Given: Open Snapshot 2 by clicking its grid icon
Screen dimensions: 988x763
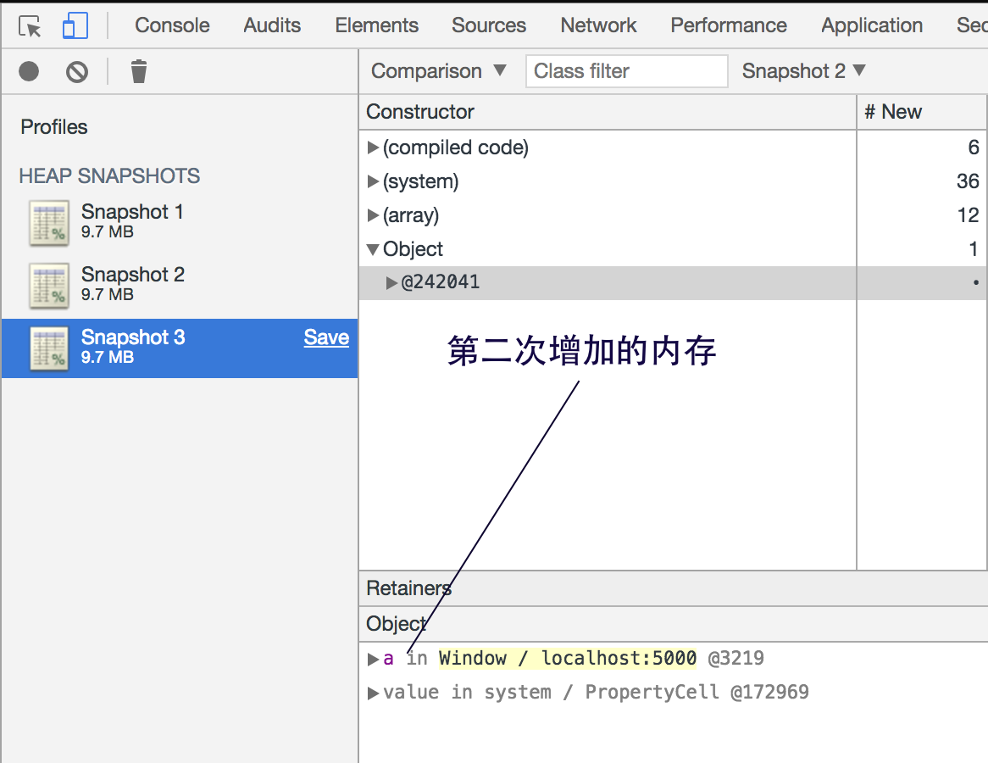Looking at the screenshot, I should click(x=48, y=285).
